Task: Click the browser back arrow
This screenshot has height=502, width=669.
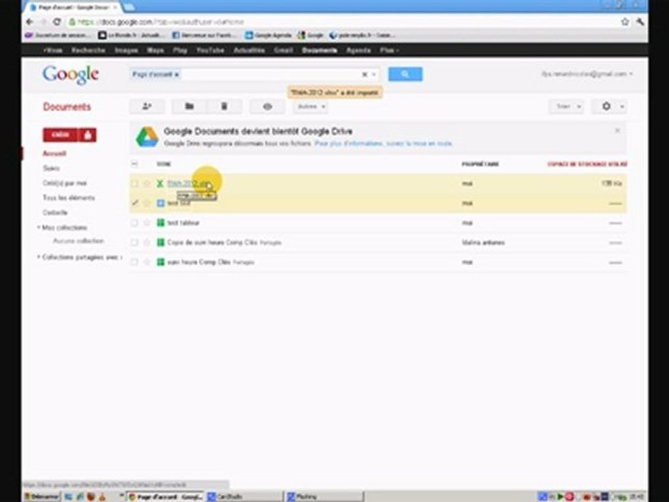Action: 30,22
